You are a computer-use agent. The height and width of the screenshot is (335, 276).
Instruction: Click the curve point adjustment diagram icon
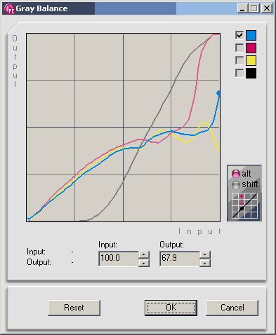pyautogui.click(x=244, y=206)
